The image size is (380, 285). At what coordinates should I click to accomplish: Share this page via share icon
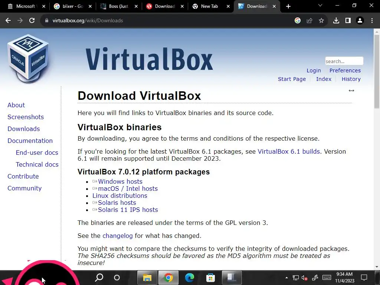(309, 21)
